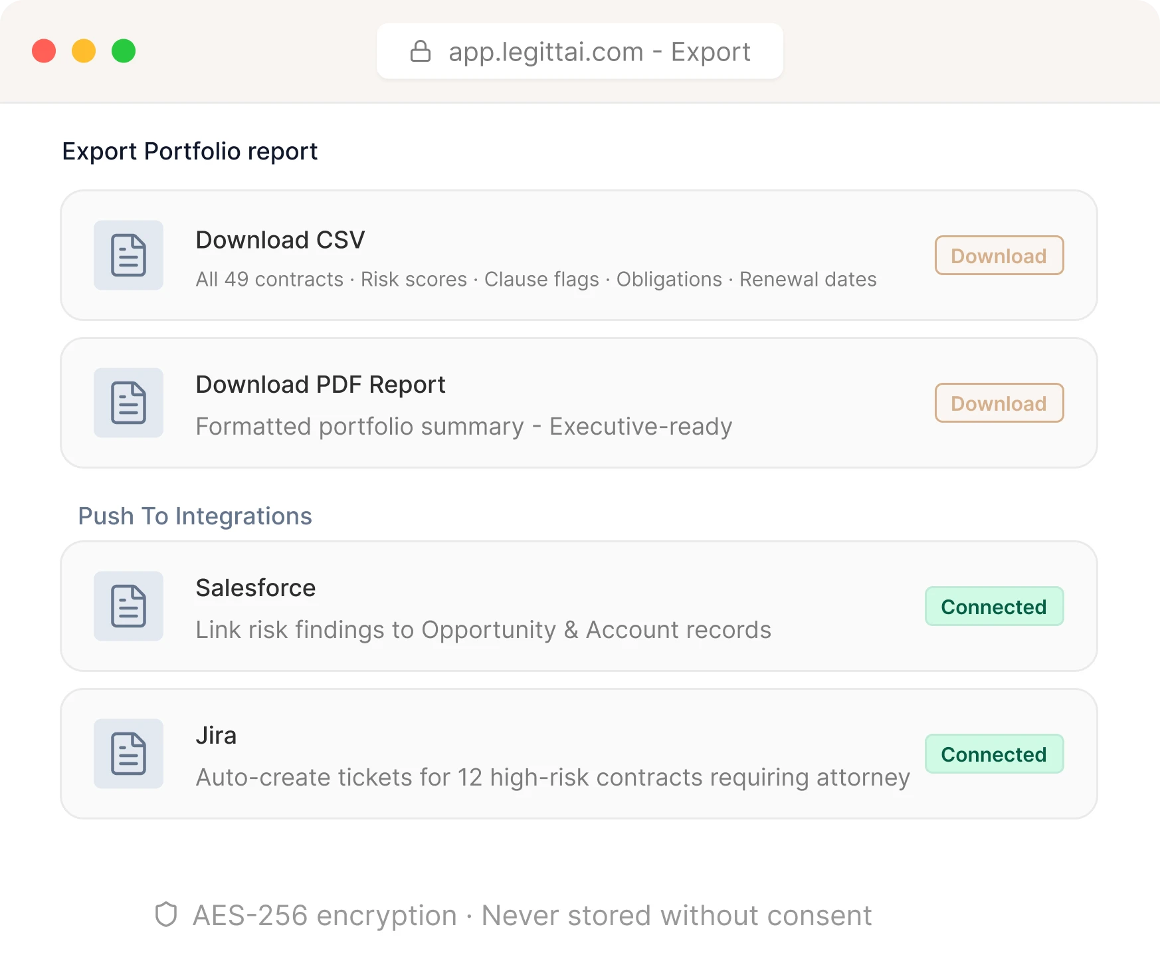The image size is (1160, 971).
Task: Select the Push To Integrations heading
Action: click(x=195, y=516)
